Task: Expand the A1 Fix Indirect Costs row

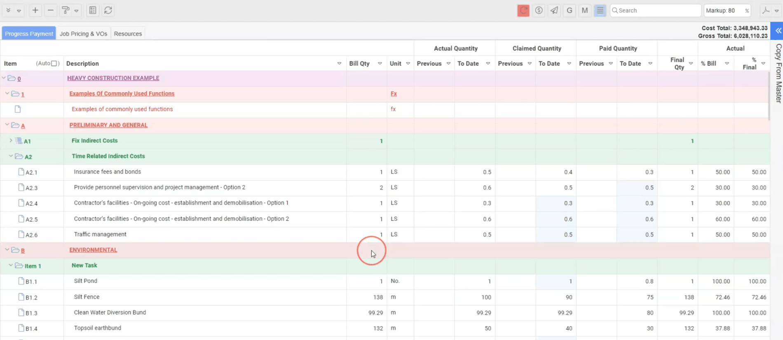Action: tap(11, 140)
